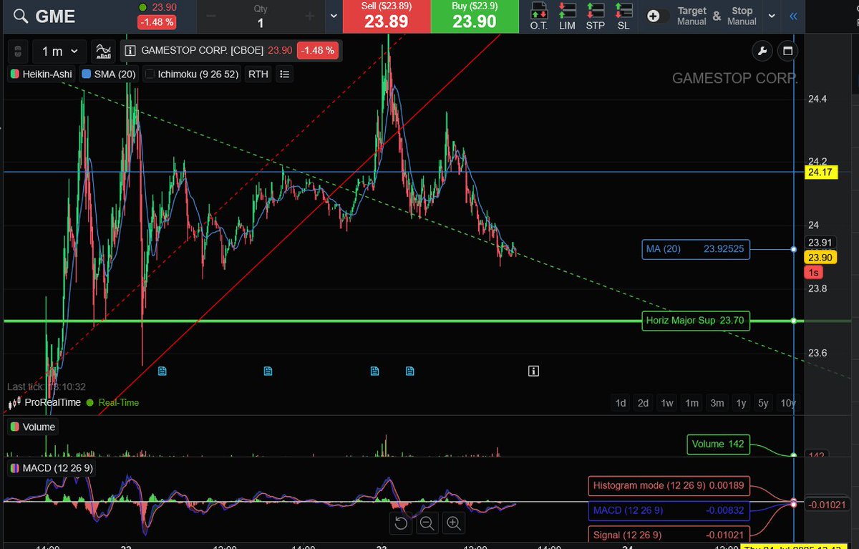The width and height of the screenshot is (859, 549).
Task: Set chart range to 1y
Action: [x=741, y=403]
